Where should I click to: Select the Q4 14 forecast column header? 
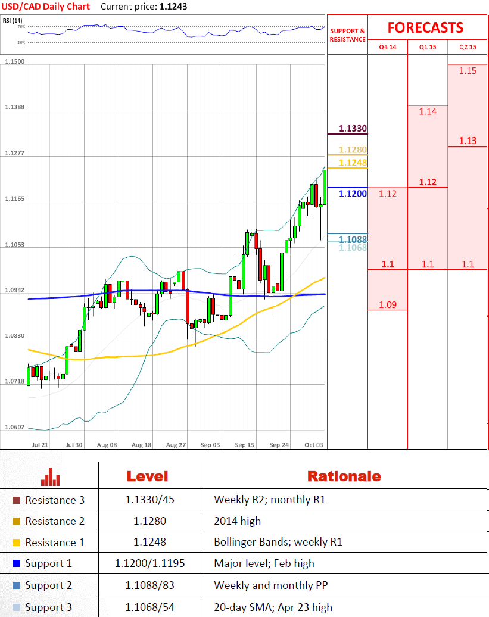click(x=388, y=47)
